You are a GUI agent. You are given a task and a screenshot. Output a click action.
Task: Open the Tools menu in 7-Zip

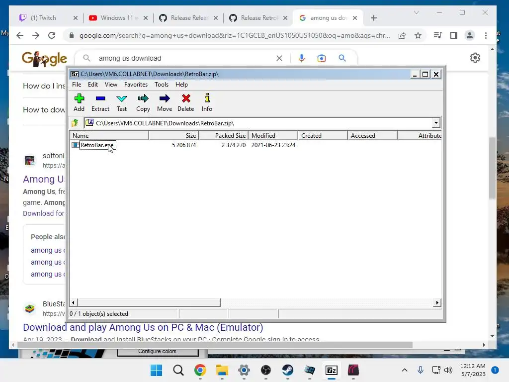(162, 85)
